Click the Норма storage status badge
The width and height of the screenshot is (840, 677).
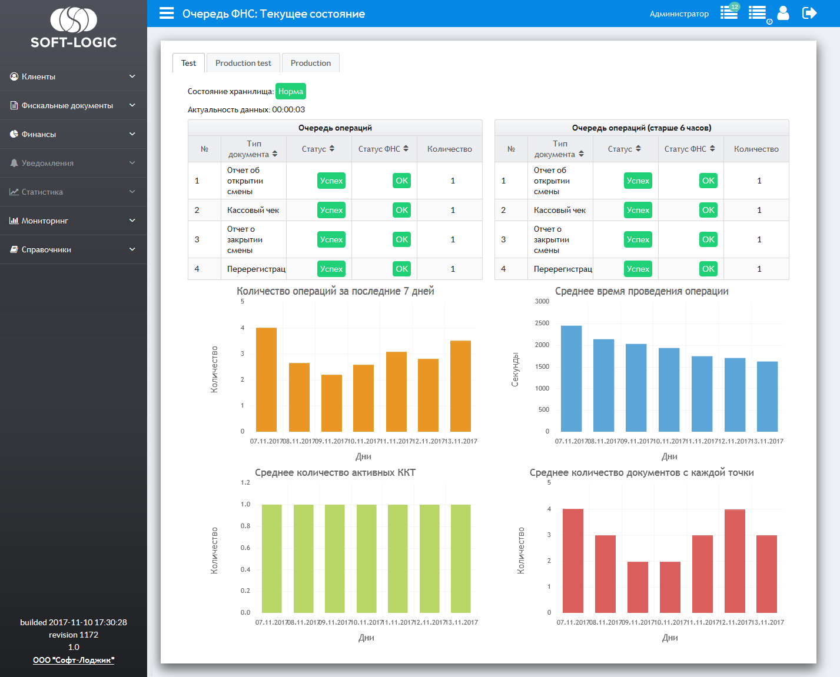click(x=291, y=91)
